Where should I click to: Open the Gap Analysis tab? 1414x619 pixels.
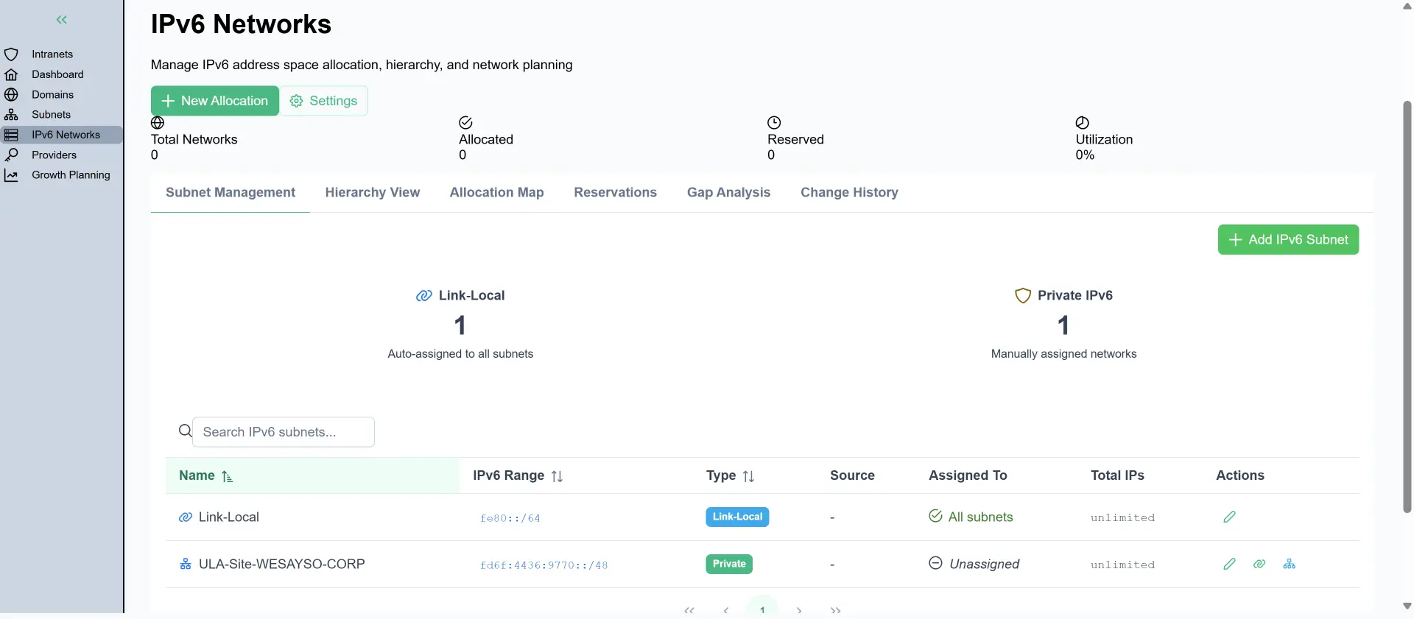point(728,193)
